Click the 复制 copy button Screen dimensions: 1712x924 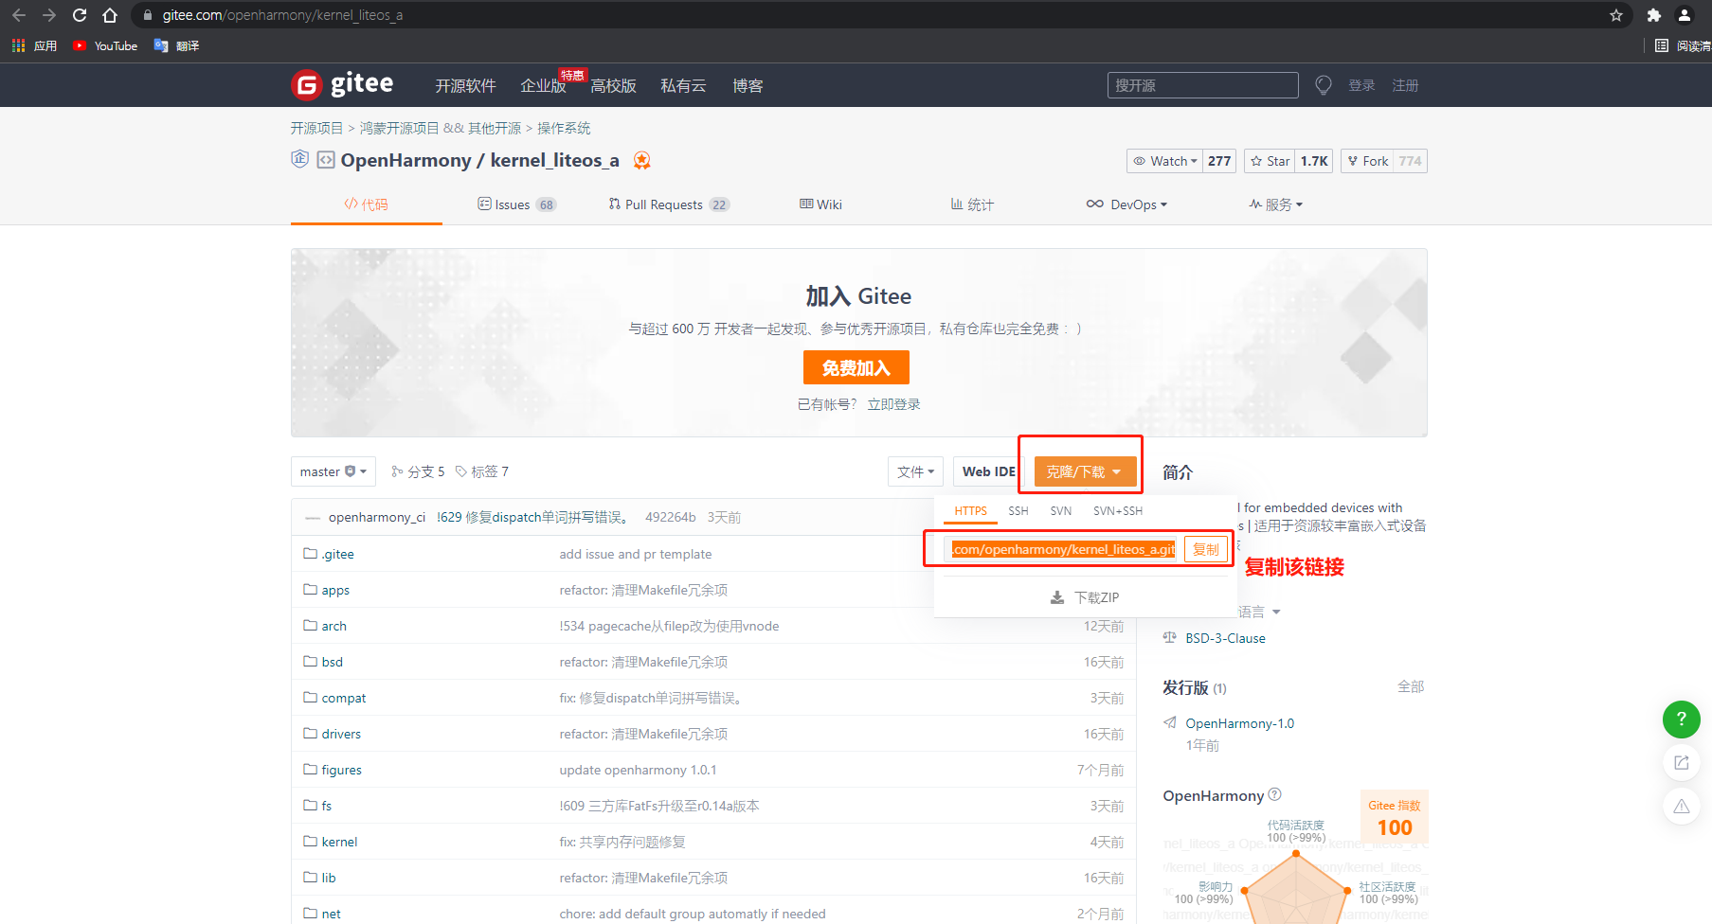point(1206,549)
